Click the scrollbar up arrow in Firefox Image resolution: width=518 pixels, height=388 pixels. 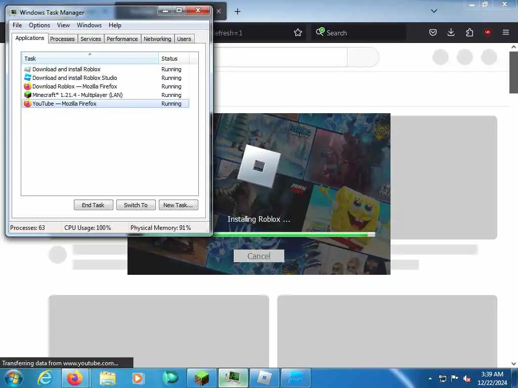point(513,47)
